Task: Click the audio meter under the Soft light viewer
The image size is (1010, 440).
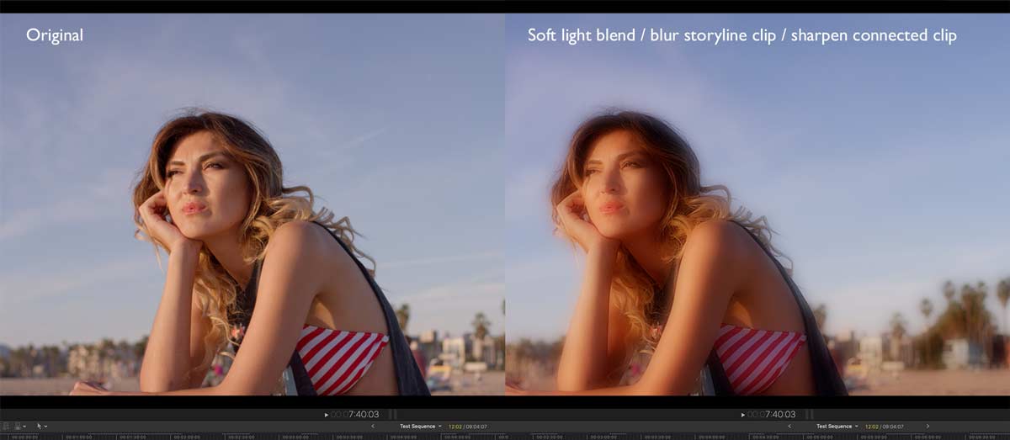Action: pos(811,415)
